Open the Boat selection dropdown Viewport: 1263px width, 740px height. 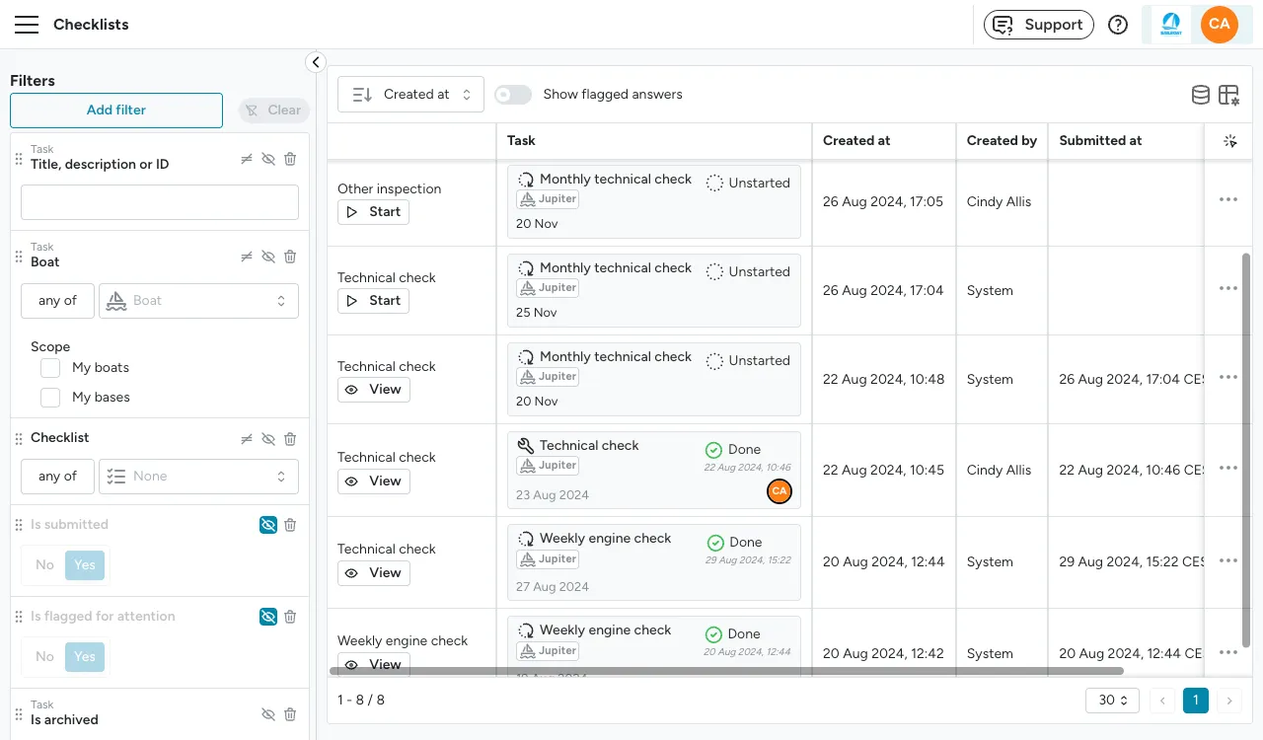198,301
